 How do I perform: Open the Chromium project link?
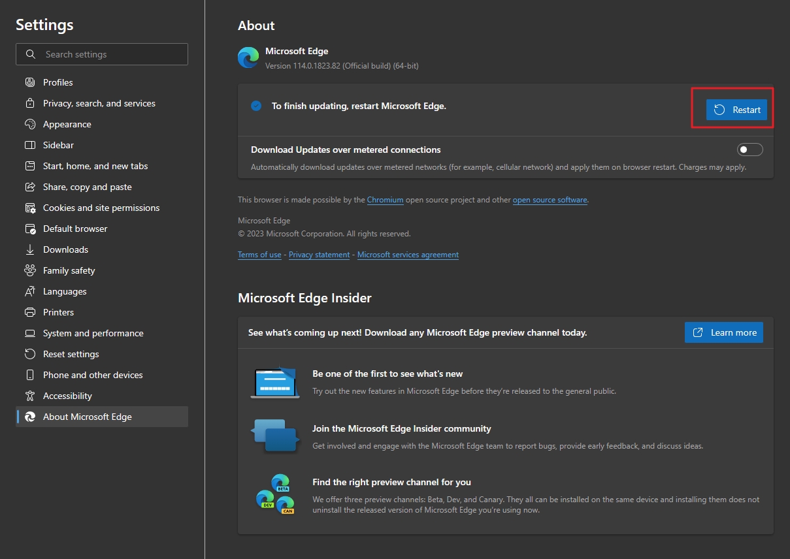point(385,200)
